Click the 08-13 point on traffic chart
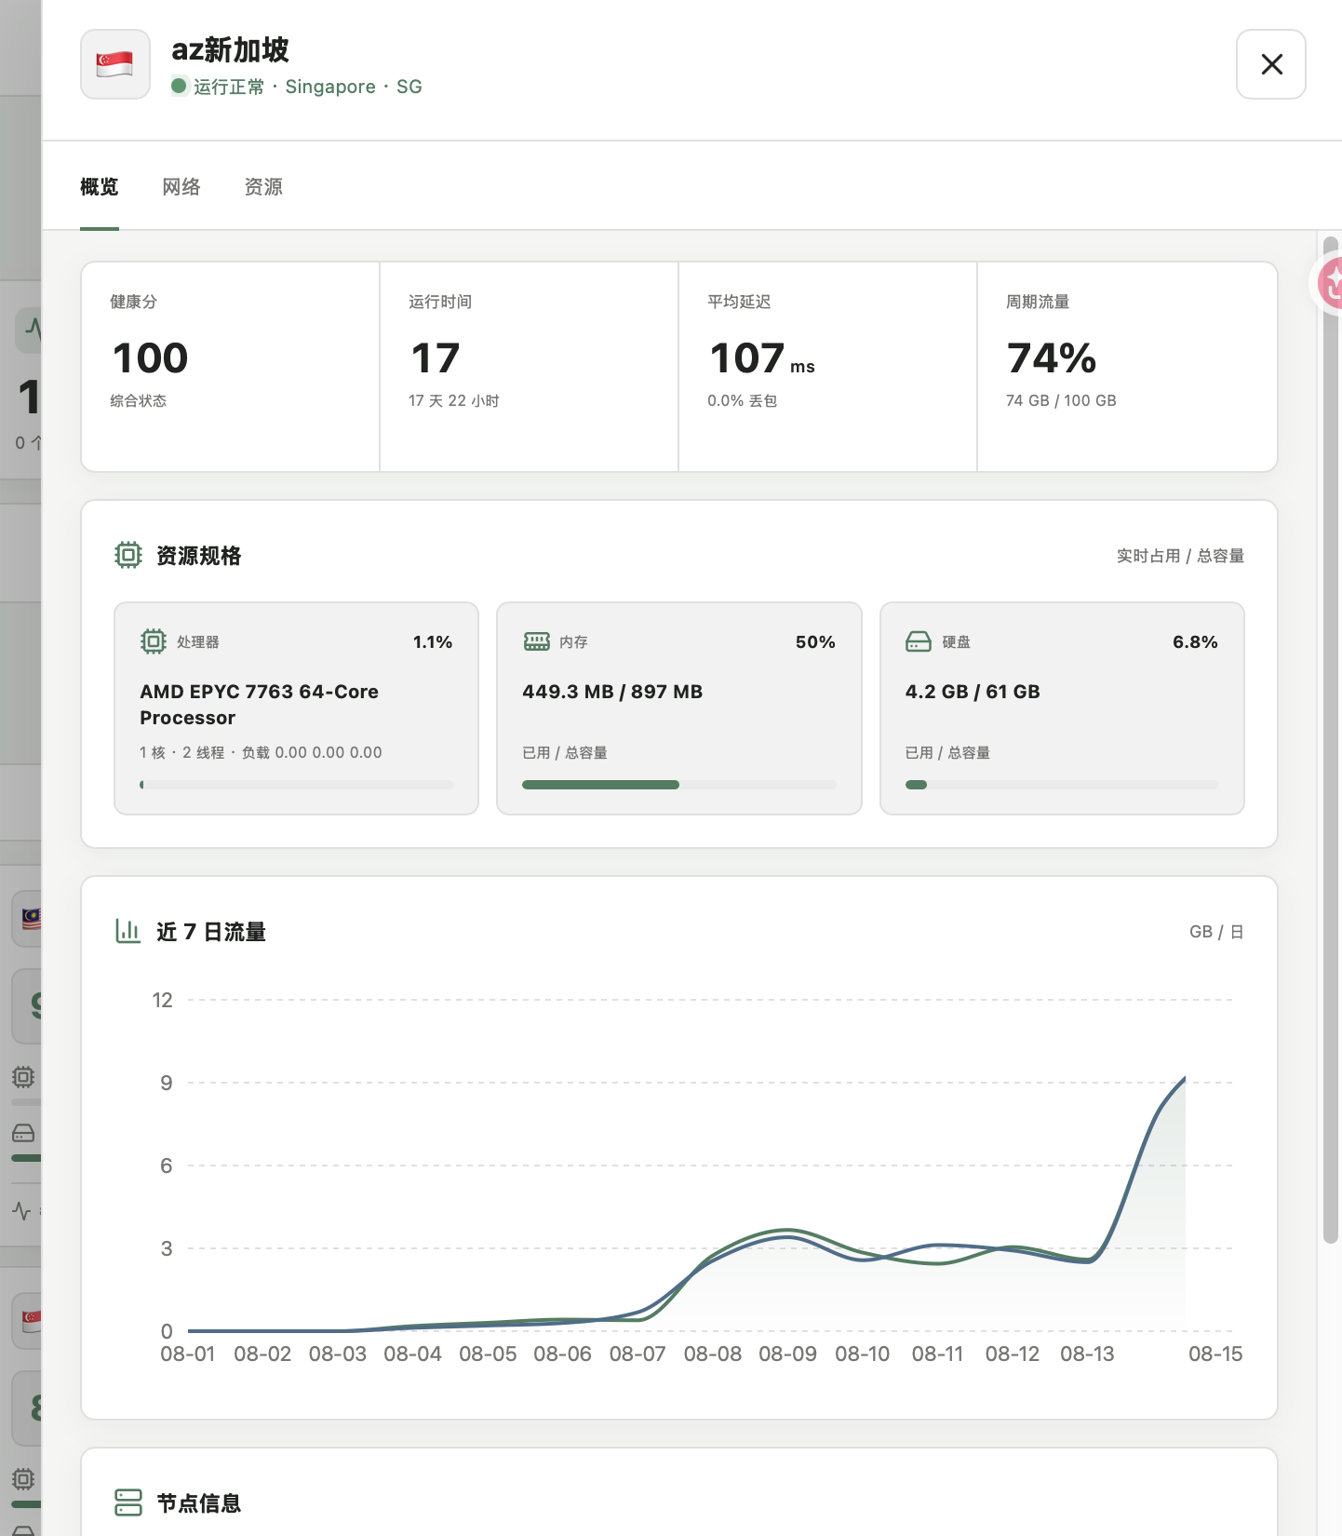 (1089, 1261)
